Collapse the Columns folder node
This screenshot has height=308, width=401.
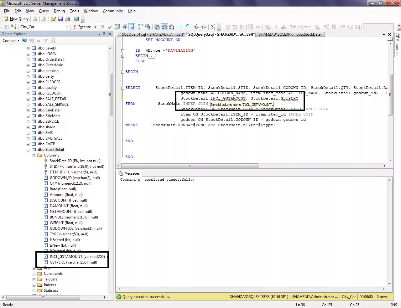34,156
